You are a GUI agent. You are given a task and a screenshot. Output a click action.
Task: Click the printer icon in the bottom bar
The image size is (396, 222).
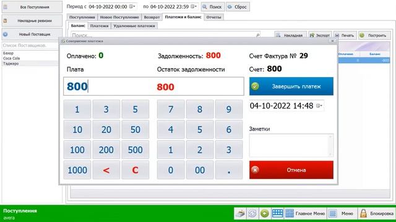240,214
